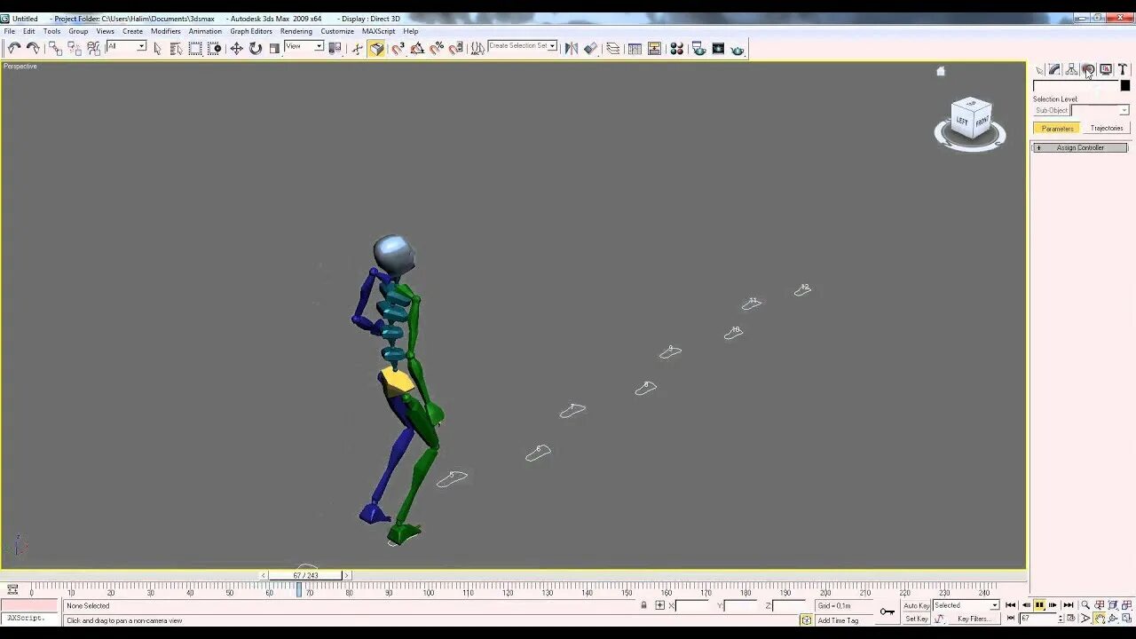The width and height of the screenshot is (1136, 639).
Task: Open Material Editor spheres icon
Action: (677, 49)
